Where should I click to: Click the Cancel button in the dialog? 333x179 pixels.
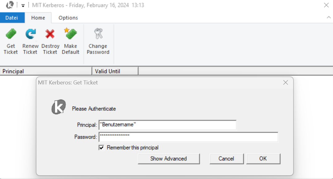tap(226, 159)
